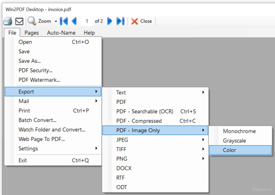This screenshot has height=195, width=275.
Task: Click the red X Close button
Action: 142,21
